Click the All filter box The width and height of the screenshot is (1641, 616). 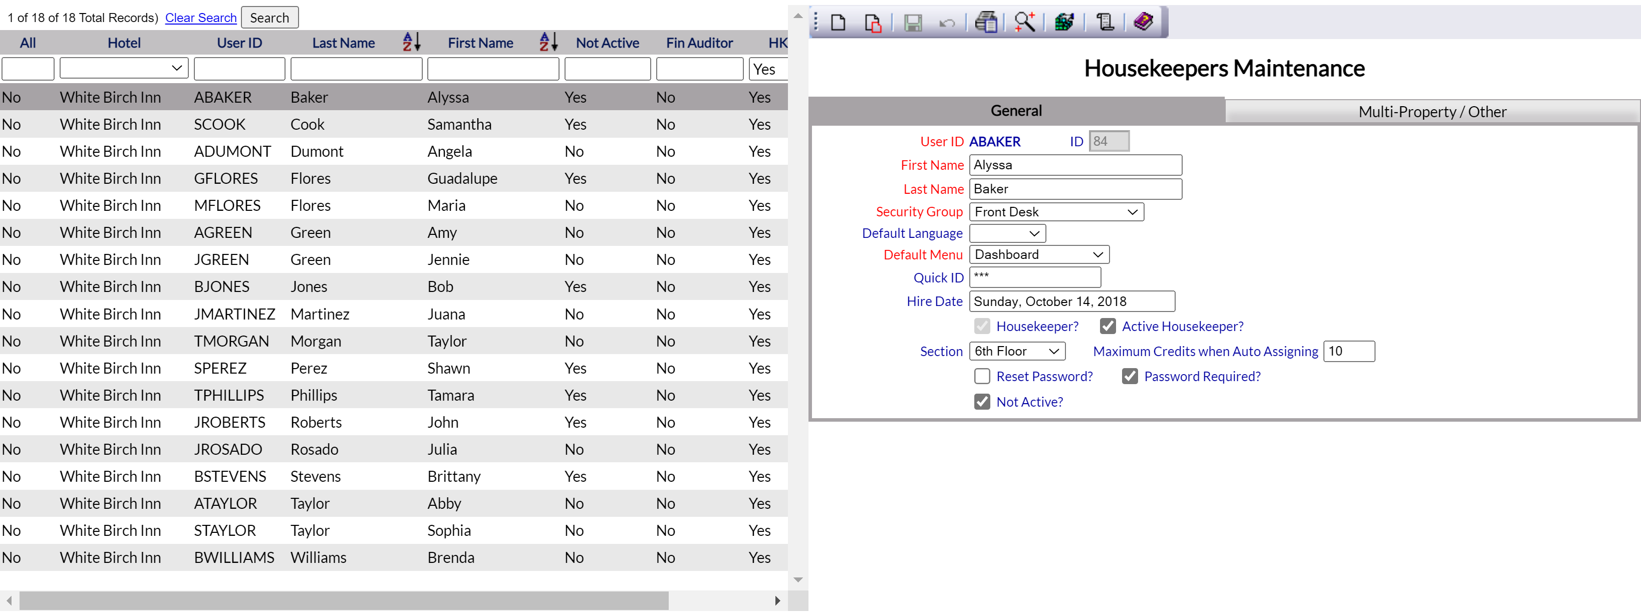point(28,69)
